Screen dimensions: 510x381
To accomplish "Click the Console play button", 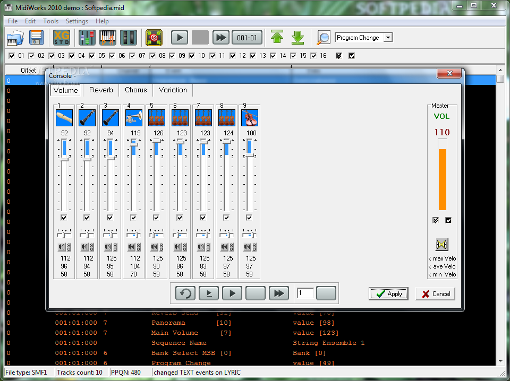I will coord(232,293).
